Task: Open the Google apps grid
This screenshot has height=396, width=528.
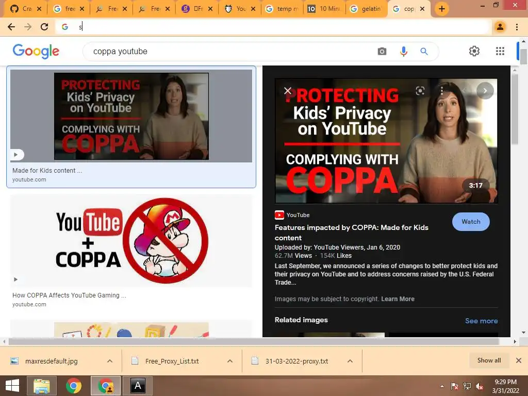Action: point(500,51)
